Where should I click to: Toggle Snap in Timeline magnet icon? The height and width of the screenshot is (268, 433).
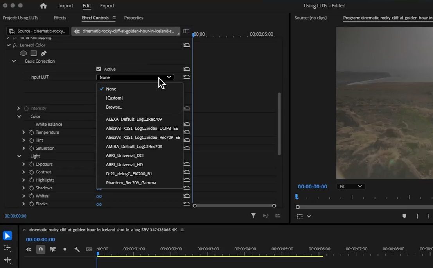[41, 249]
